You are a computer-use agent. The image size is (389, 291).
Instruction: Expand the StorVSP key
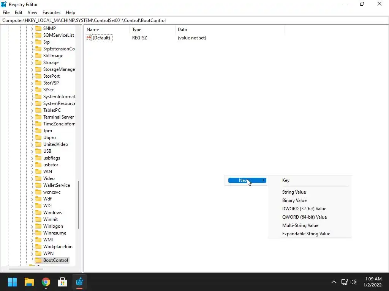pyautogui.click(x=32, y=83)
